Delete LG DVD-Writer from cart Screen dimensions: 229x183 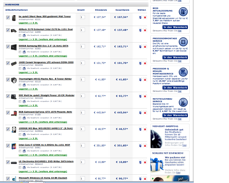[145, 162]
